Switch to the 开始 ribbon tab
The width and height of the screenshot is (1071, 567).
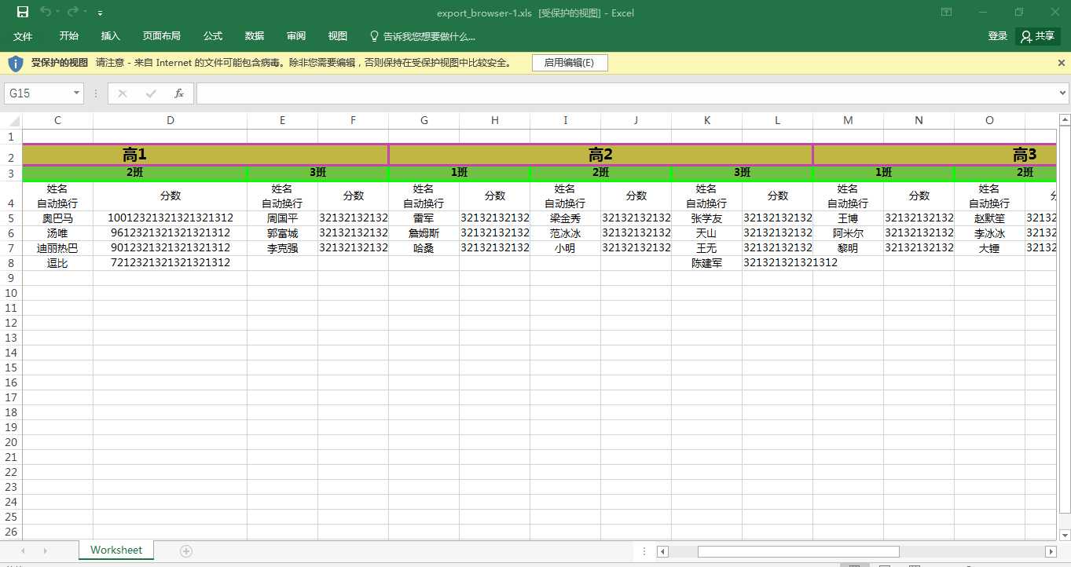click(x=68, y=36)
